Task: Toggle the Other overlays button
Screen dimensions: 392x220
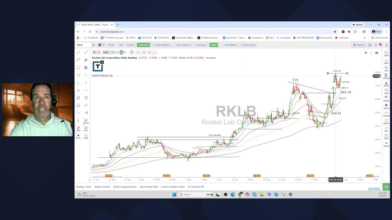Action: (213, 45)
